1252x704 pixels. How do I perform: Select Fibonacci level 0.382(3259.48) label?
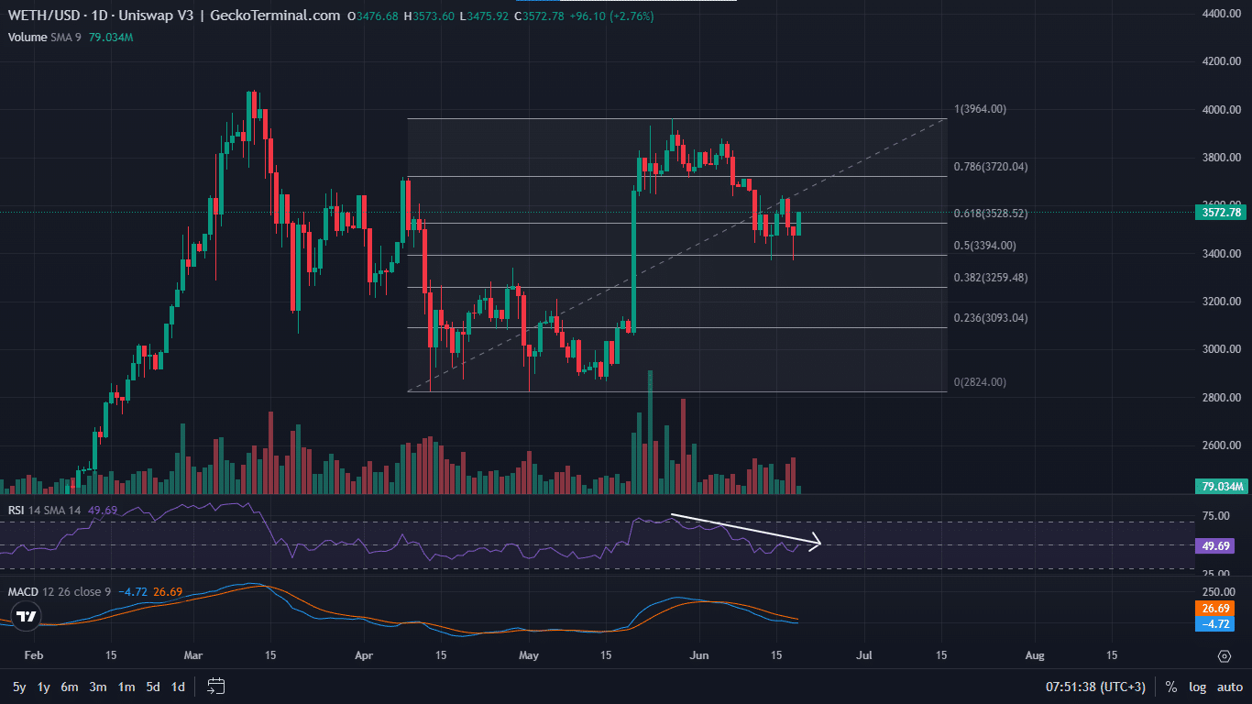(991, 278)
